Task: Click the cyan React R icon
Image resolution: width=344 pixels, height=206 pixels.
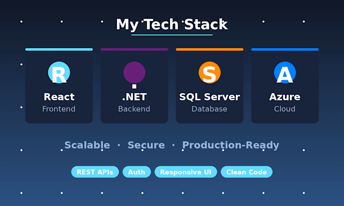Action: click(x=59, y=73)
